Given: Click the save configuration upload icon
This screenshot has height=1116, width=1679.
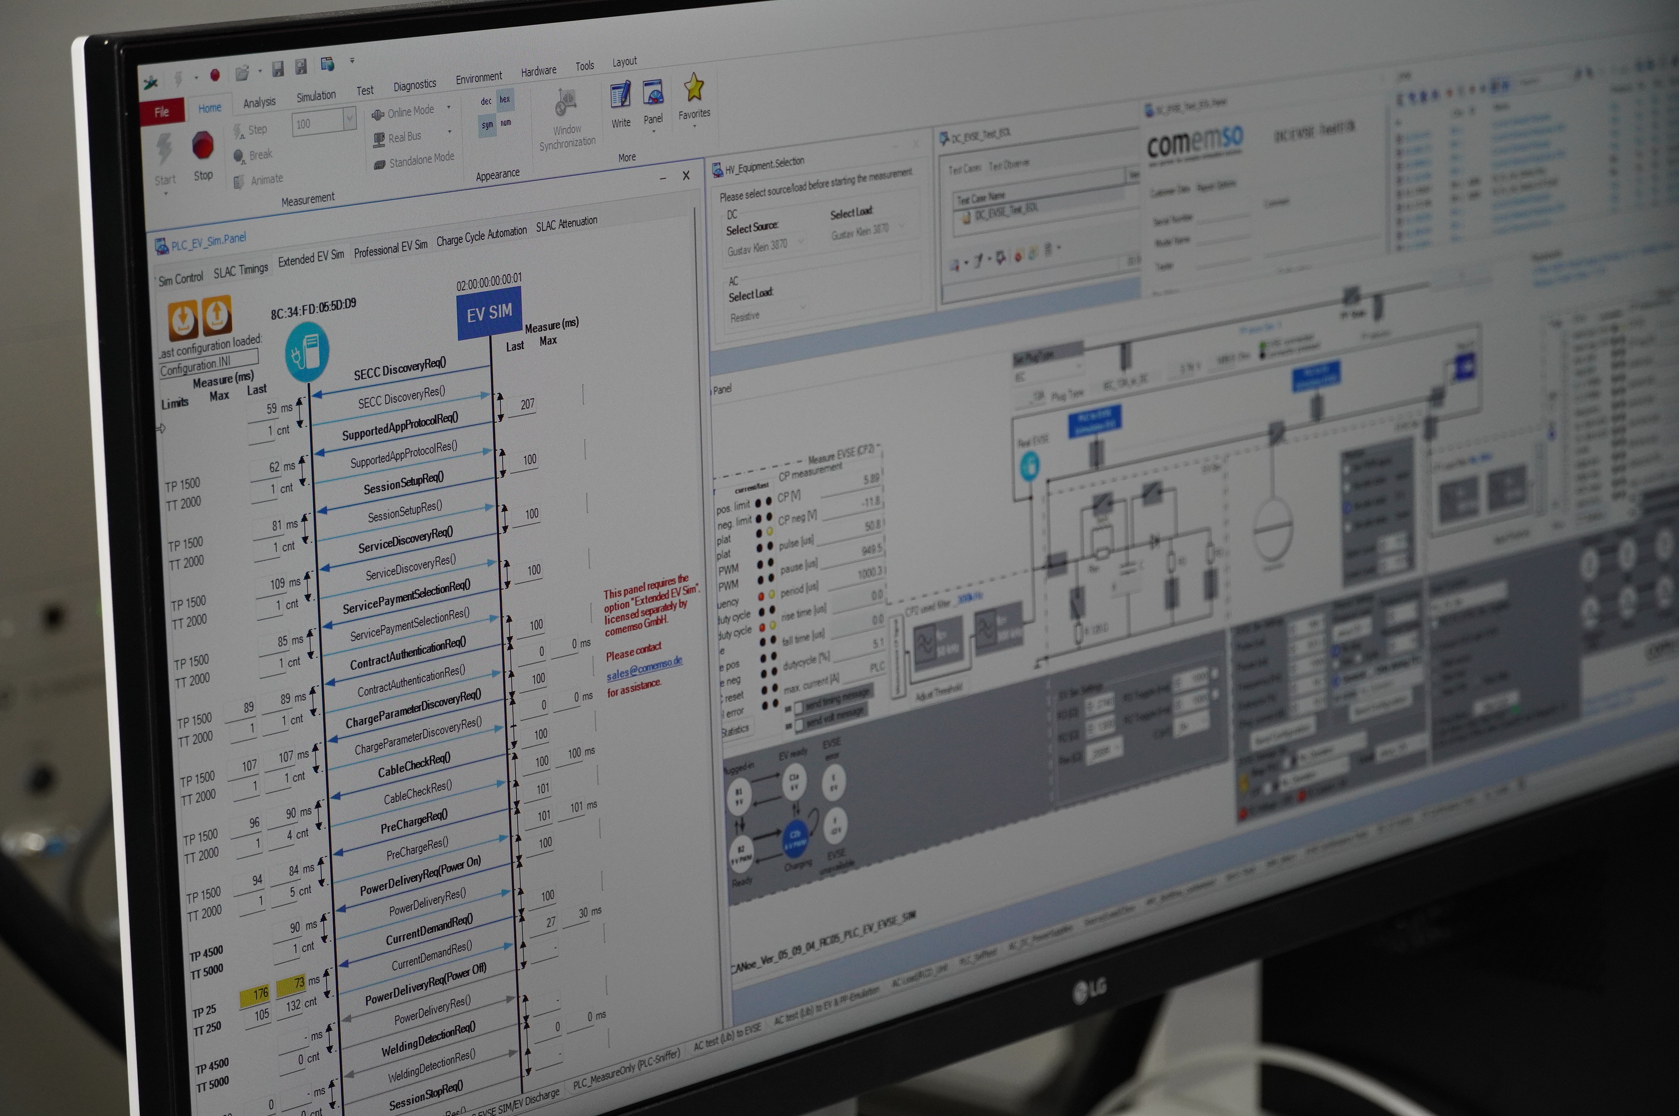Looking at the screenshot, I should [217, 315].
